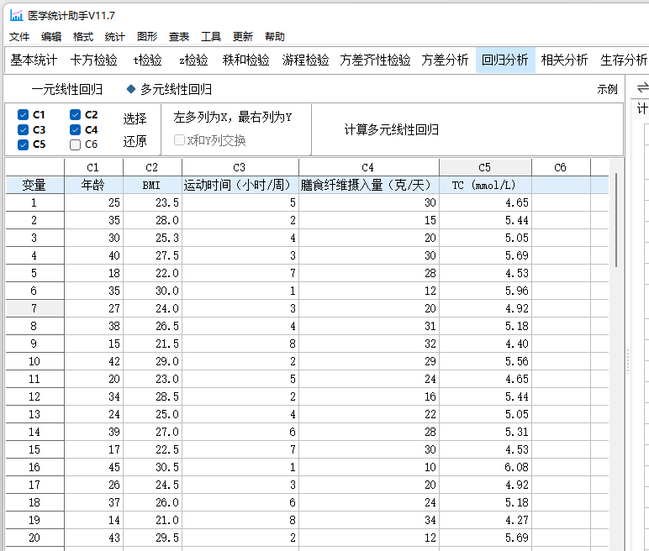Click the 运动时间（小时/周） cell
Image resolution: width=649 pixels, height=551 pixels.
pyautogui.click(x=240, y=185)
